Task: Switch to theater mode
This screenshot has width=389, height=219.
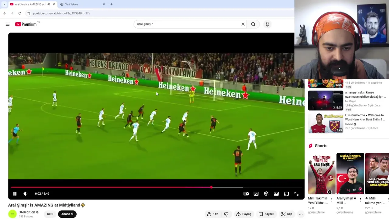Action: pyautogui.click(x=276, y=194)
